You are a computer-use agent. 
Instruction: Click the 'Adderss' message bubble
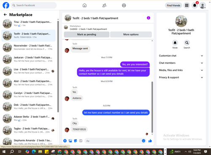point(77,98)
